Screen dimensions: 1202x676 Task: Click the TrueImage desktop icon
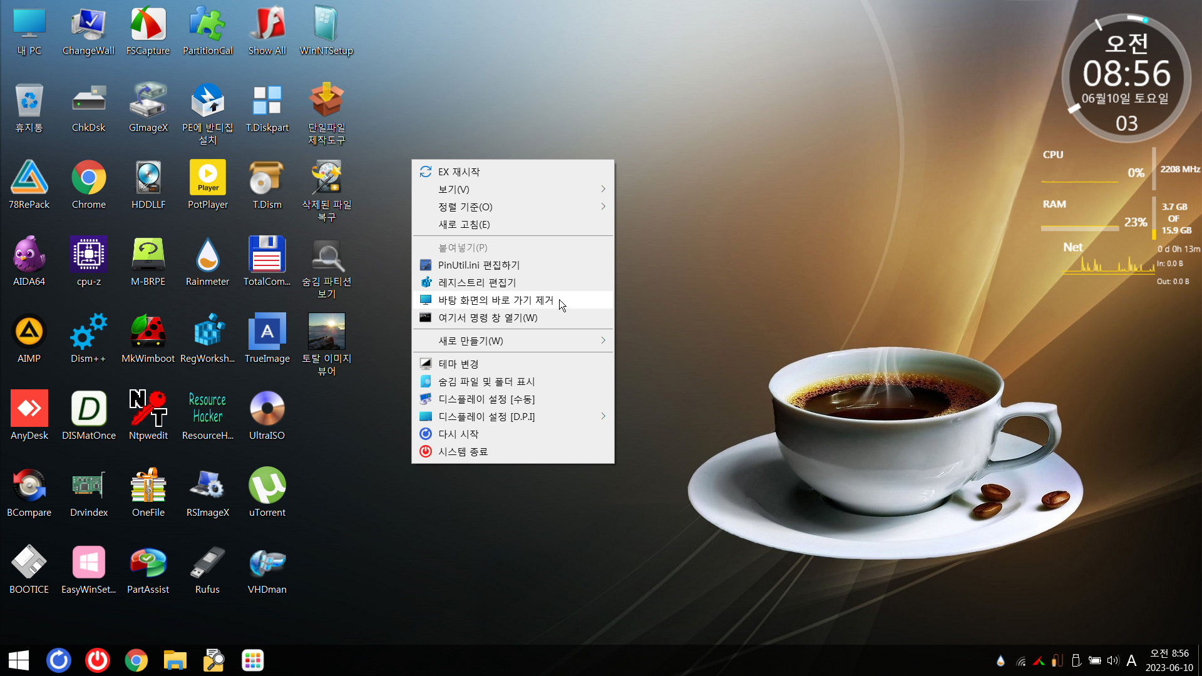pos(267,339)
